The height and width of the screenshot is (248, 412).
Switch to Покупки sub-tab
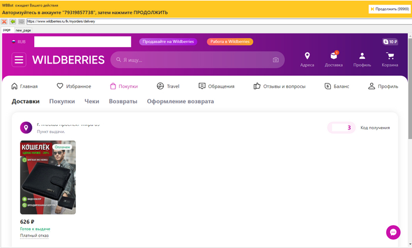[62, 101]
